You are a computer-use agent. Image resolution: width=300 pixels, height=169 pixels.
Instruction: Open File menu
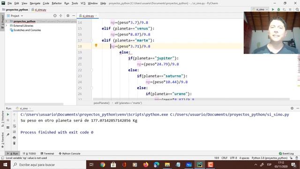pos(9,3)
